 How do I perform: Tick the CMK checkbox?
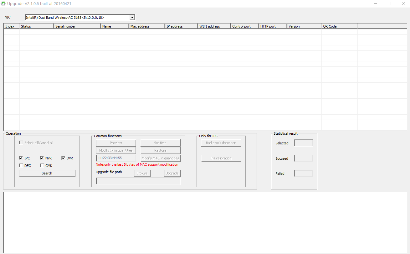(x=42, y=166)
